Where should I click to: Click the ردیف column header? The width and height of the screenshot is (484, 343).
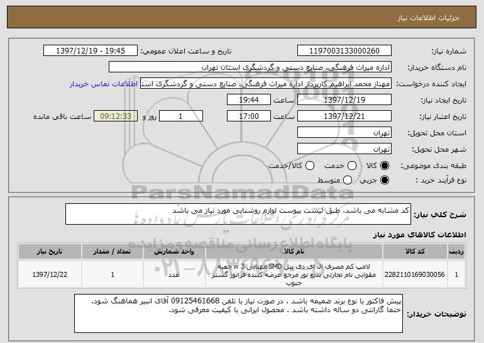(456, 252)
